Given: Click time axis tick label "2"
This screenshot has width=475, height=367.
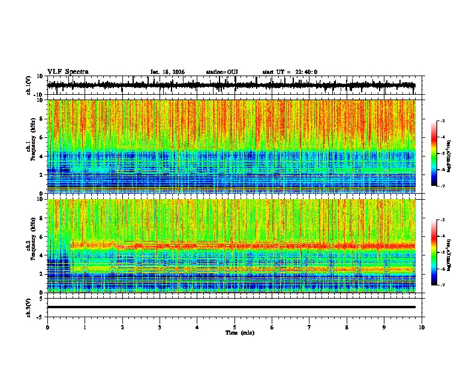Looking at the screenshot, I should (122, 327).
